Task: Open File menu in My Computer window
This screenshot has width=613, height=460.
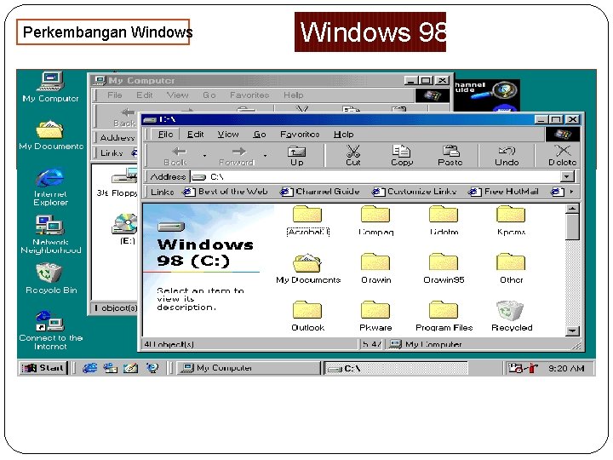Action: (115, 95)
